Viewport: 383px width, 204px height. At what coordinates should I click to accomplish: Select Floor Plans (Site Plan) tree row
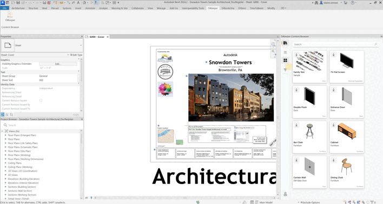click(x=19, y=151)
